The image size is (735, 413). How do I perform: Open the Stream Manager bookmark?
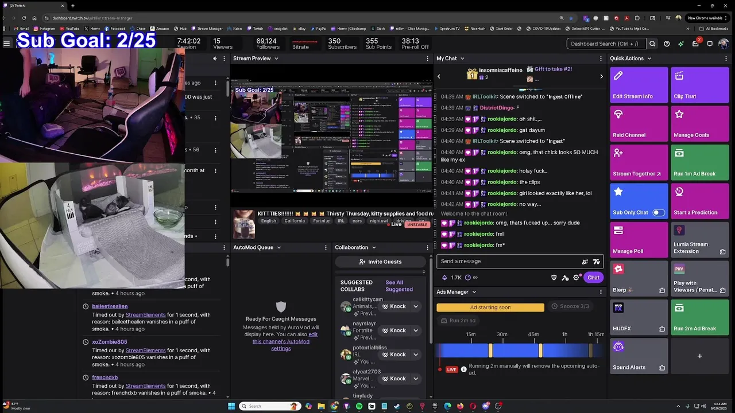pyautogui.click(x=207, y=29)
